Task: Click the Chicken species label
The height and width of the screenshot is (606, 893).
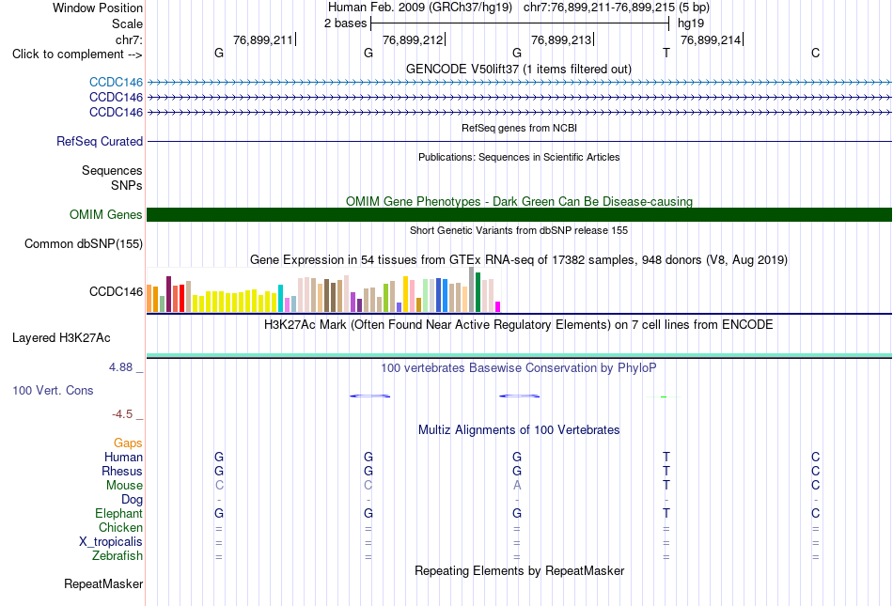Action: [x=120, y=527]
